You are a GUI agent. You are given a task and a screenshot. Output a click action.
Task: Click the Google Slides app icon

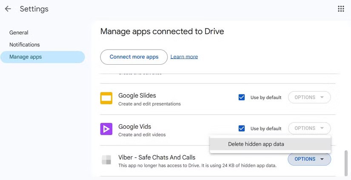pyautogui.click(x=106, y=98)
